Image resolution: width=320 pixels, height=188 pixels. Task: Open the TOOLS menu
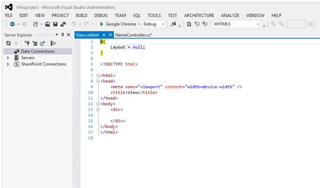click(x=154, y=15)
